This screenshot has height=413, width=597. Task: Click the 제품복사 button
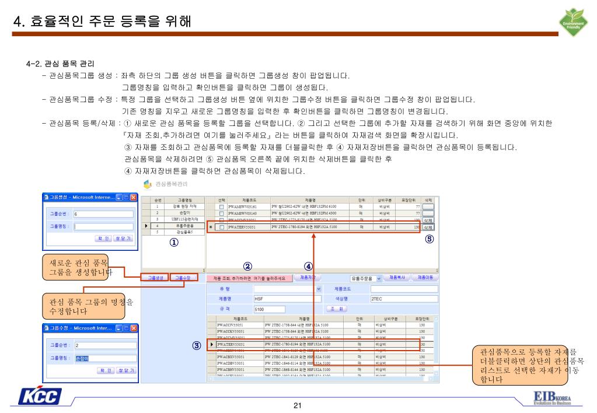pyautogui.click(x=397, y=278)
